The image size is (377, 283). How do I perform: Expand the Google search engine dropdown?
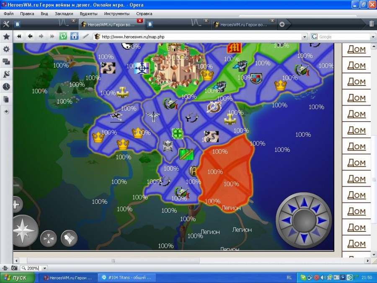(x=373, y=37)
